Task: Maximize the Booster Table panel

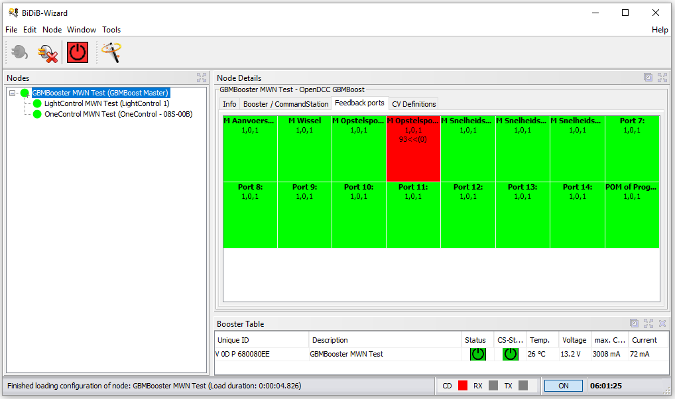Action: 648,323
